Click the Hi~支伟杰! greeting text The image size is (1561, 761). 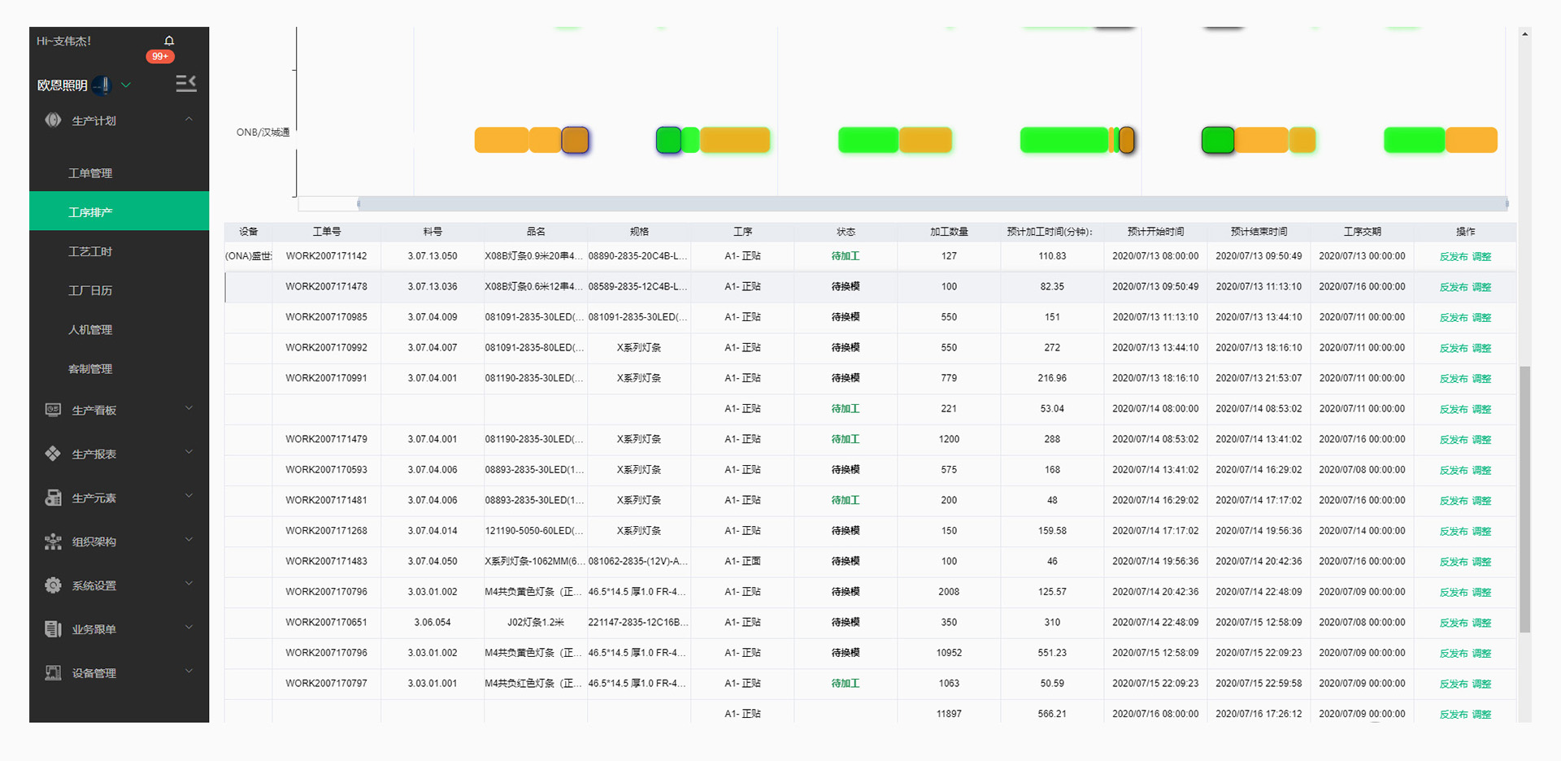tap(63, 41)
